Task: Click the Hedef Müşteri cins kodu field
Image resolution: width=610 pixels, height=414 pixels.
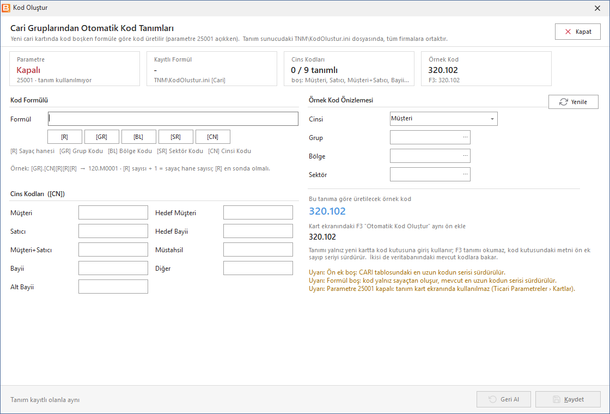Action: (x=258, y=212)
